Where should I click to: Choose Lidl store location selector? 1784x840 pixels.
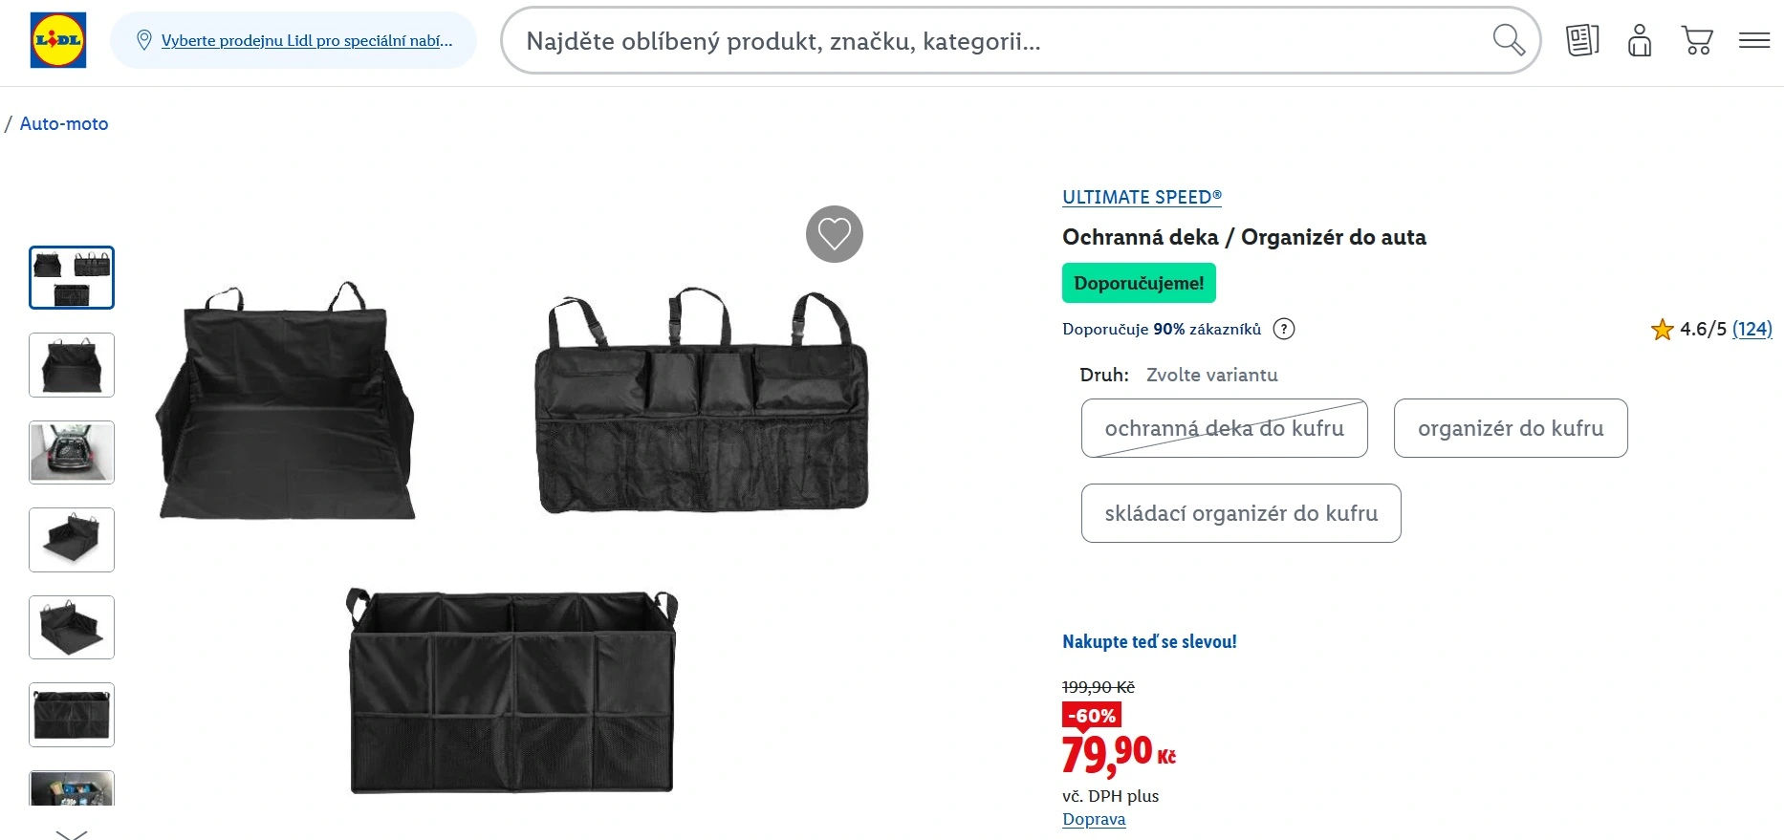(x=294, y=40)
